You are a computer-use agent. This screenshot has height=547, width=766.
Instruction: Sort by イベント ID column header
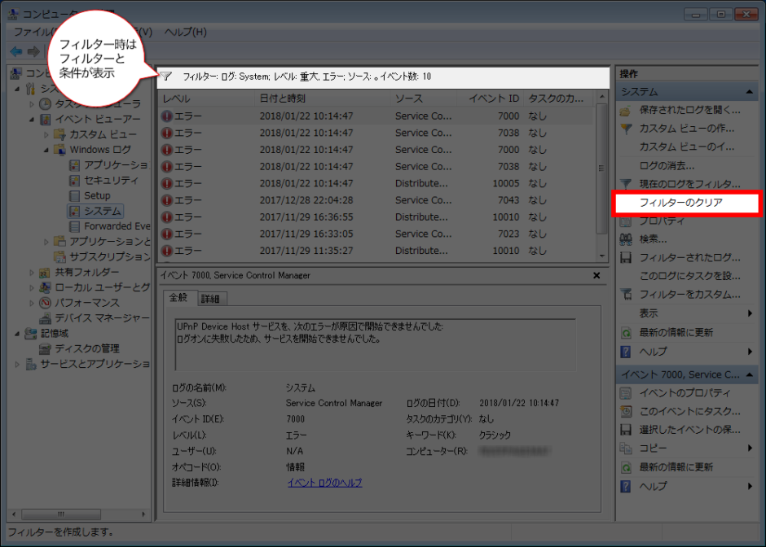[x=493, y=98]
